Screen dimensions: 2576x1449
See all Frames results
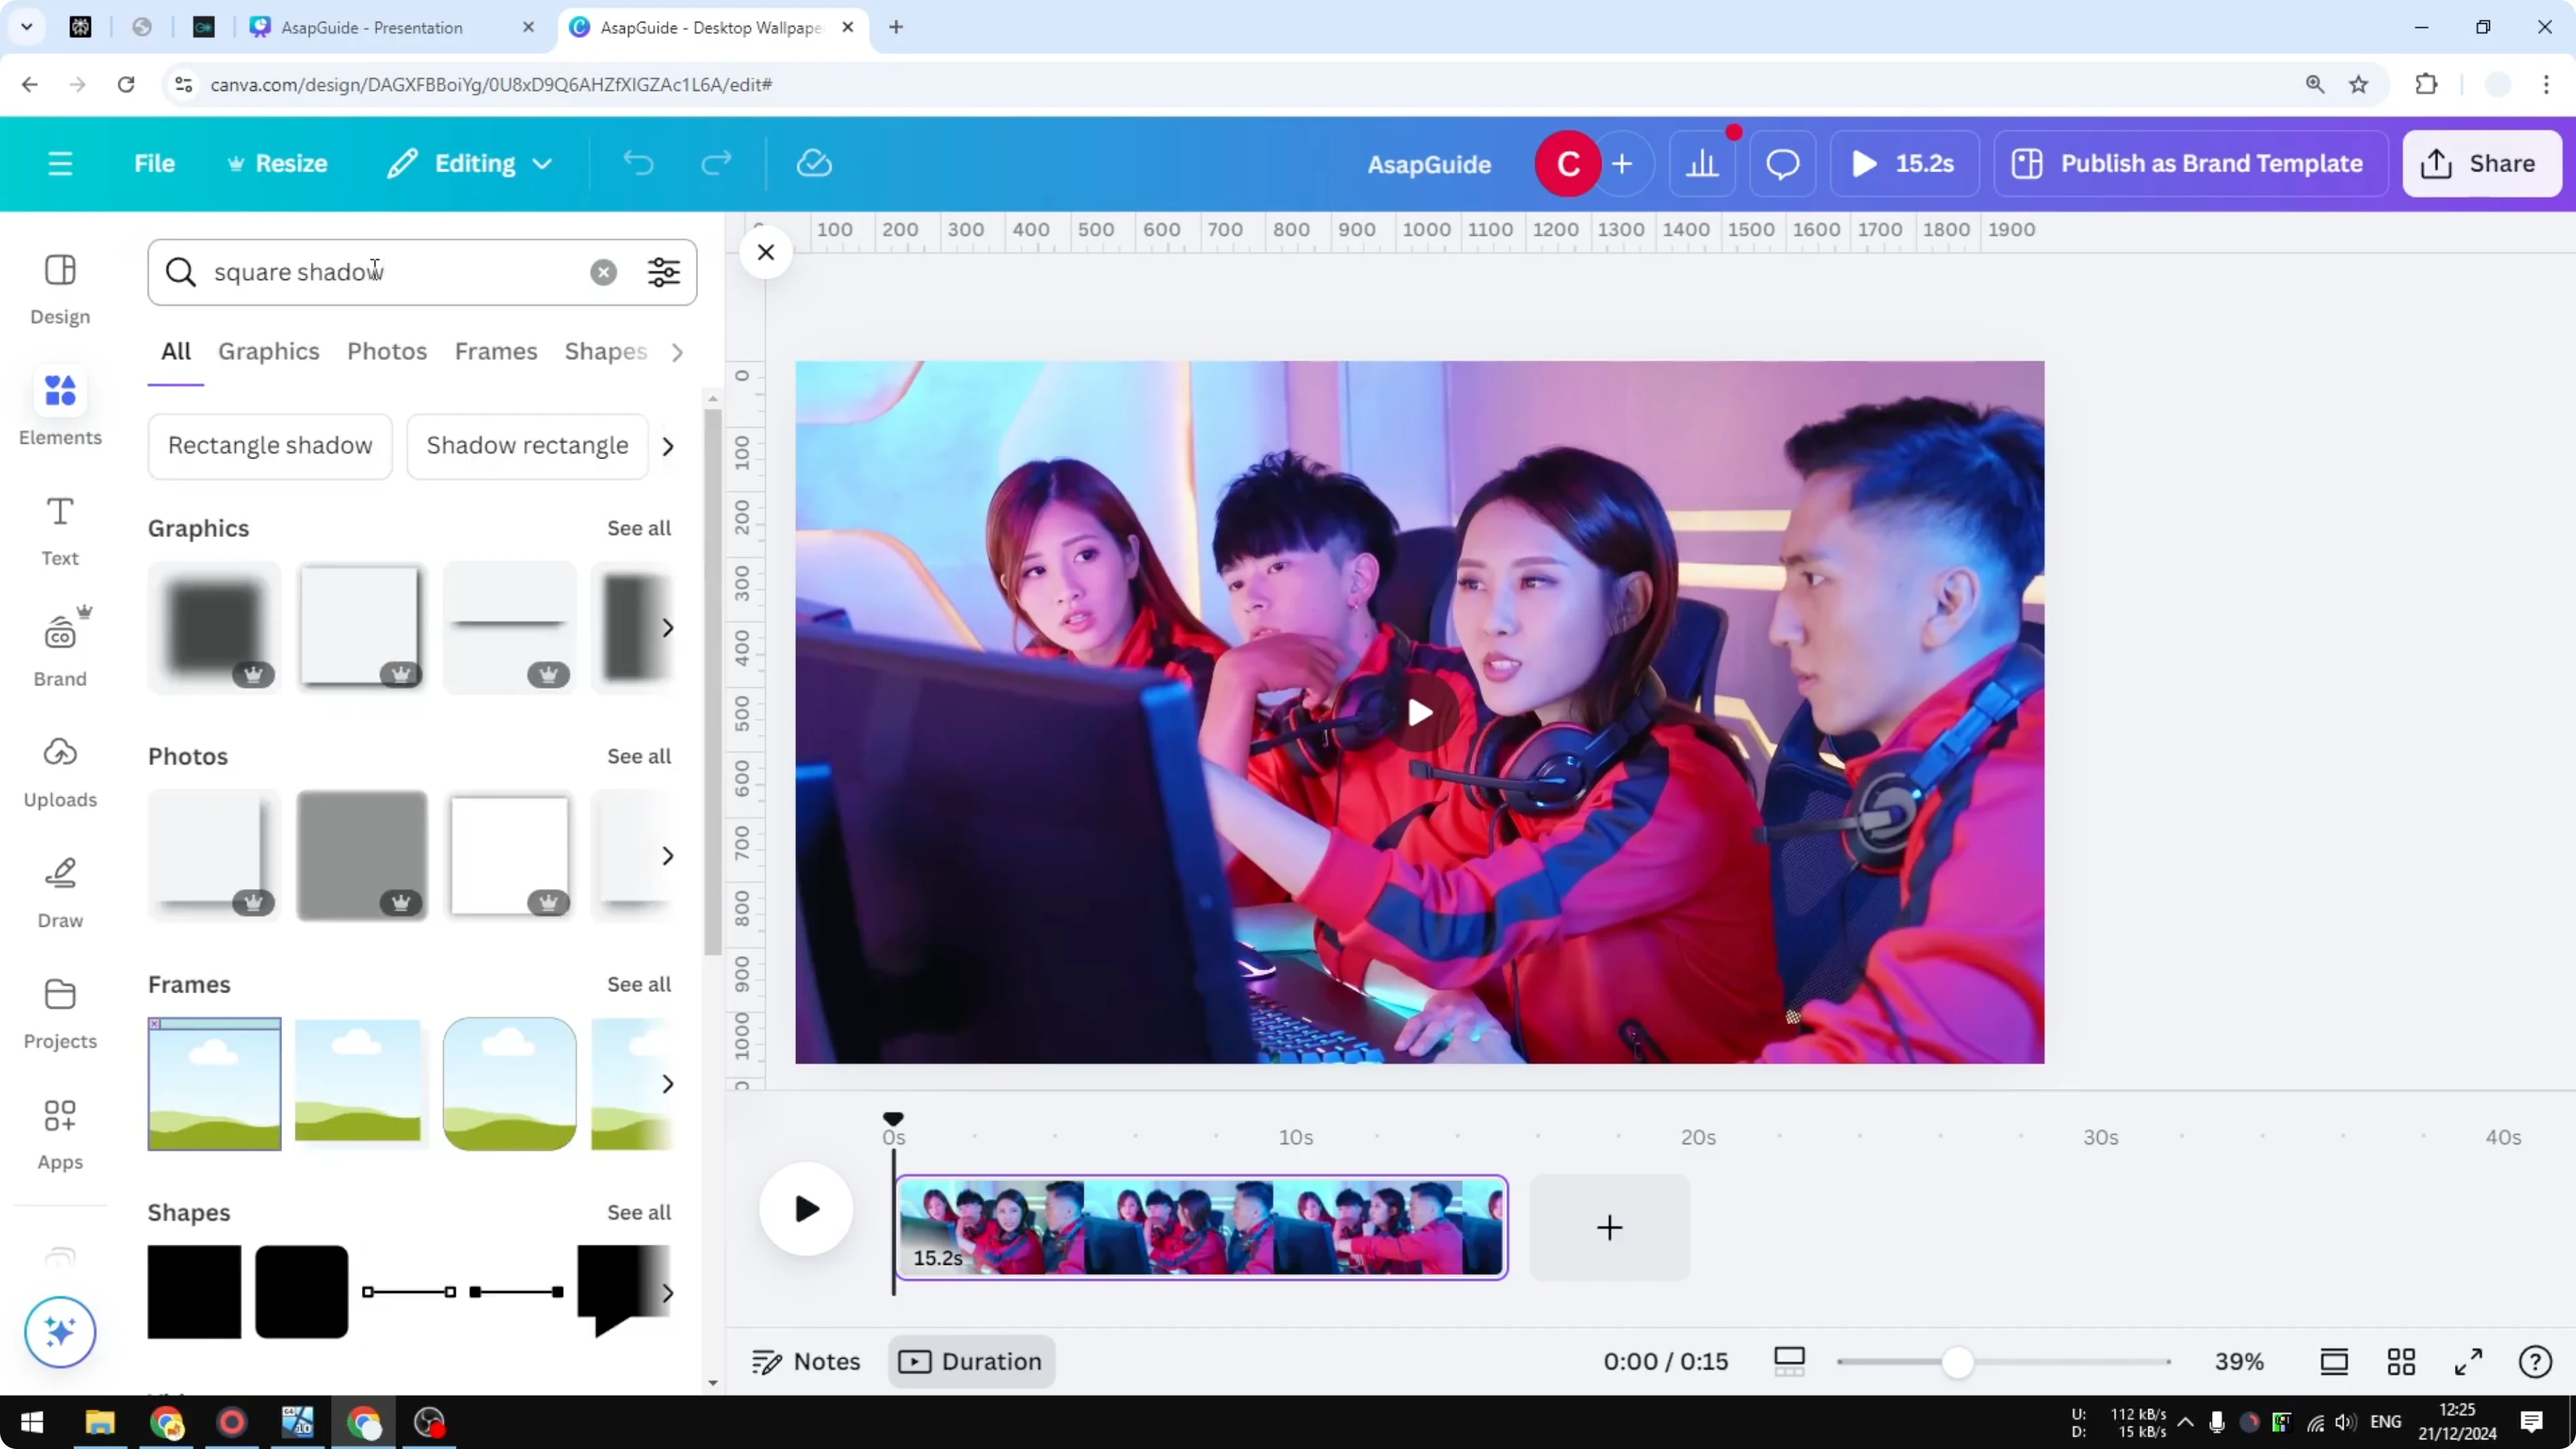pyautogui.click(x=638, y=984)
